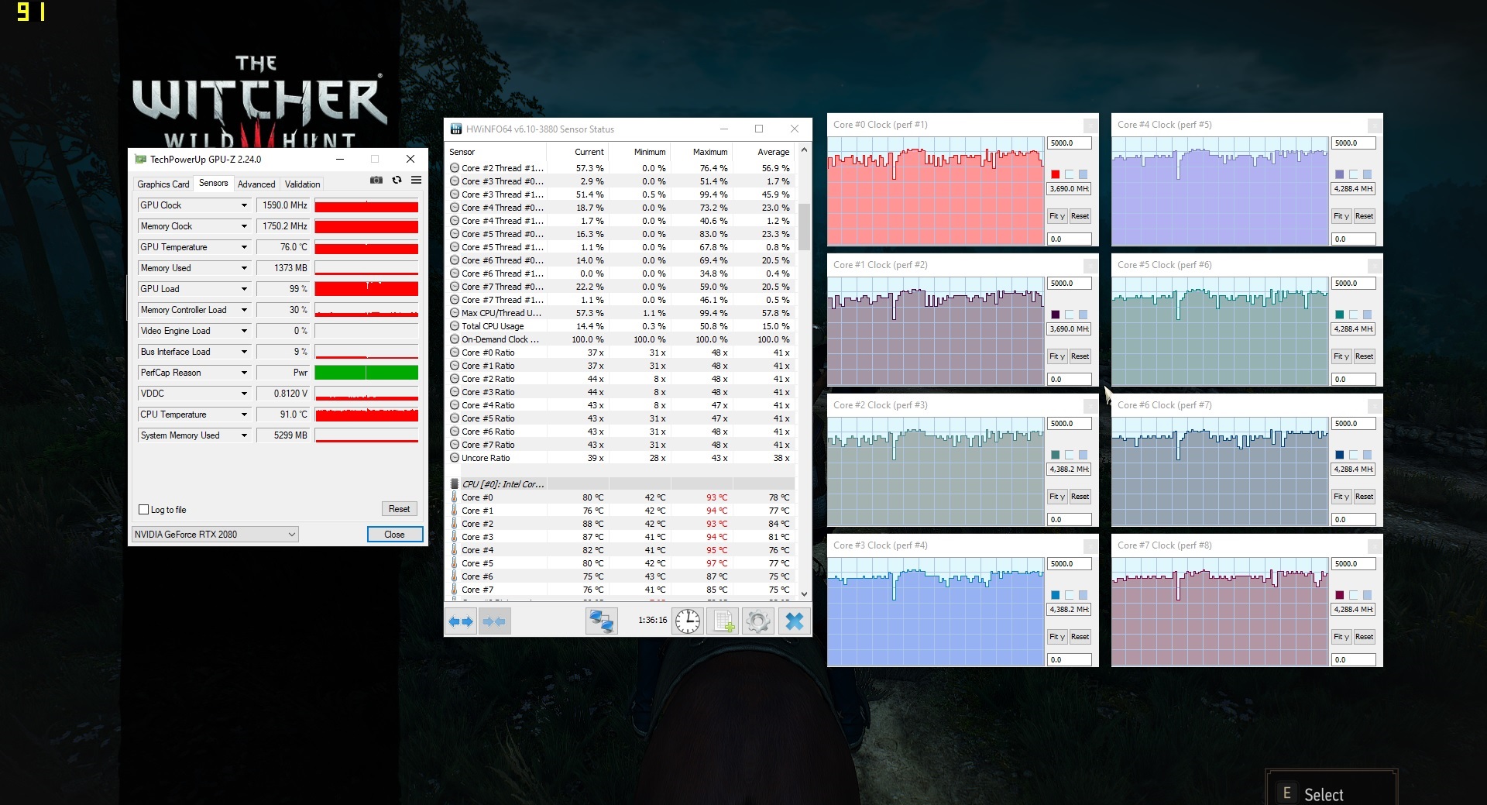Image resolution: width=1487 pixels, height=805 pixels.
Task: Open the Advanced tab in GPU-Z
Action: point(256,184)
